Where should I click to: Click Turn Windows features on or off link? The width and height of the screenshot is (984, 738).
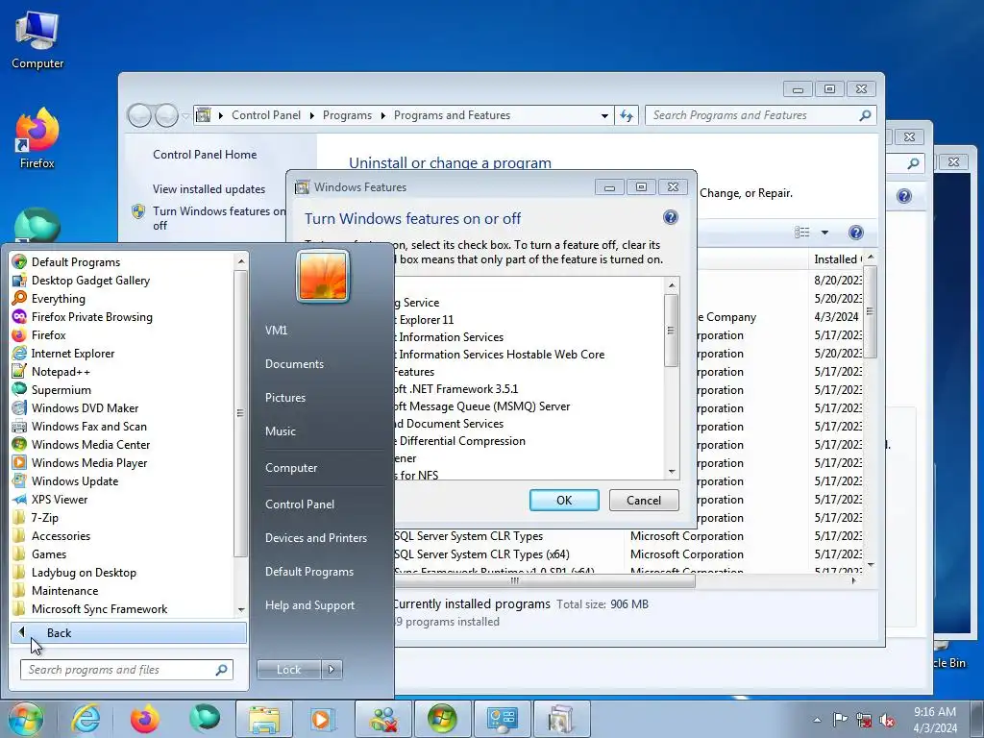click(218, 218)
